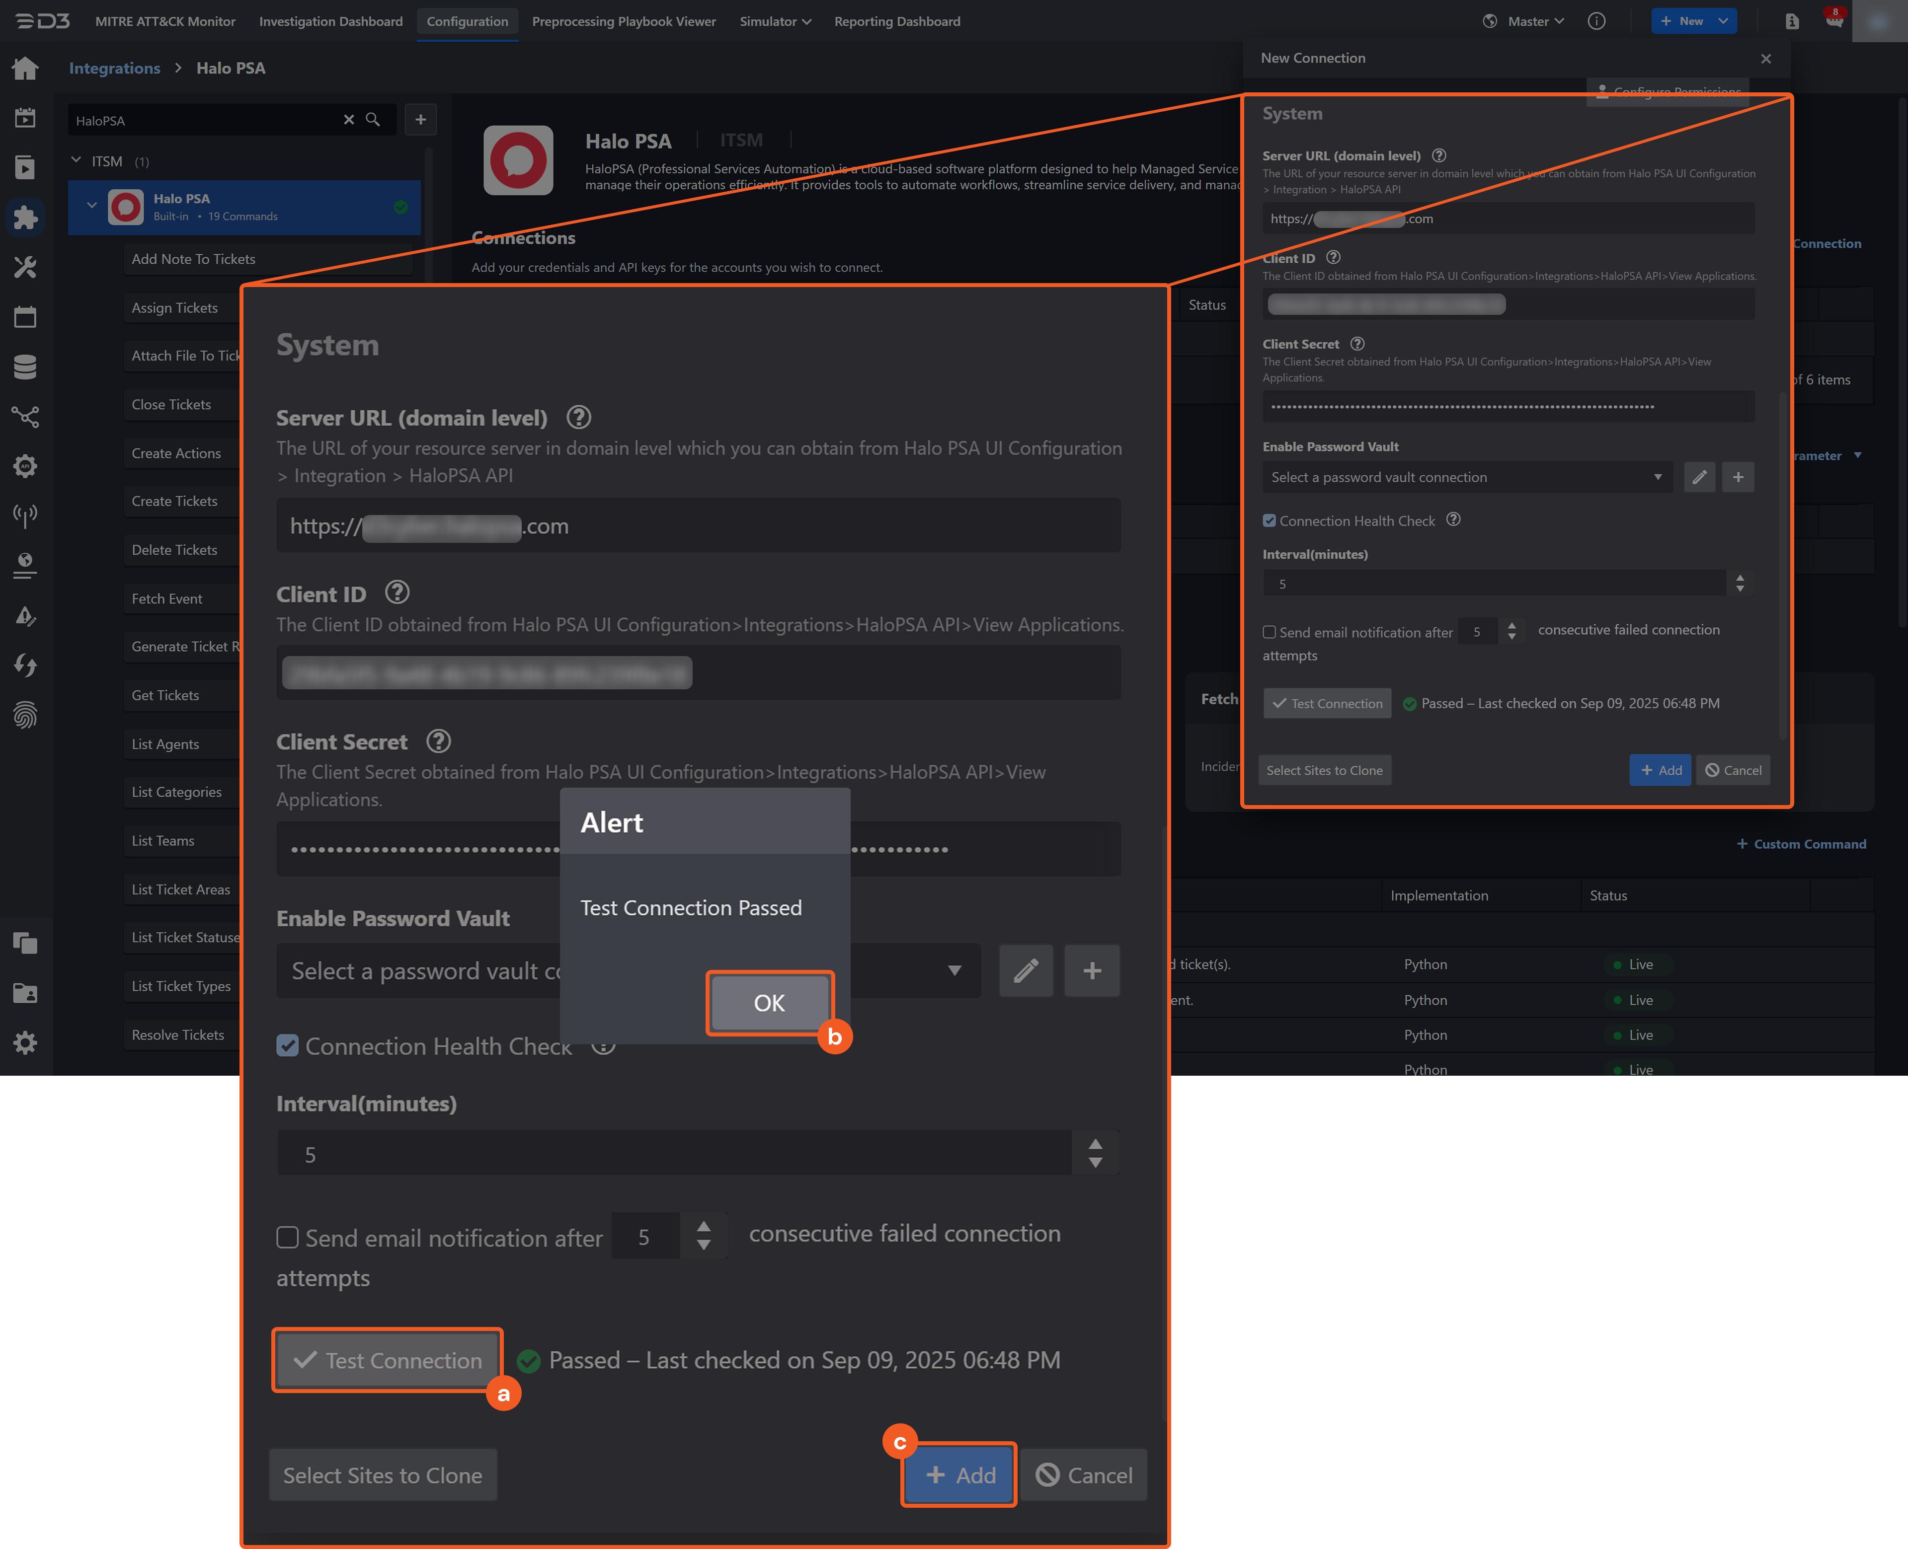Click the plus button next to HaloPSA search
Viewport: 1908px width, 1549px height.
420,120
